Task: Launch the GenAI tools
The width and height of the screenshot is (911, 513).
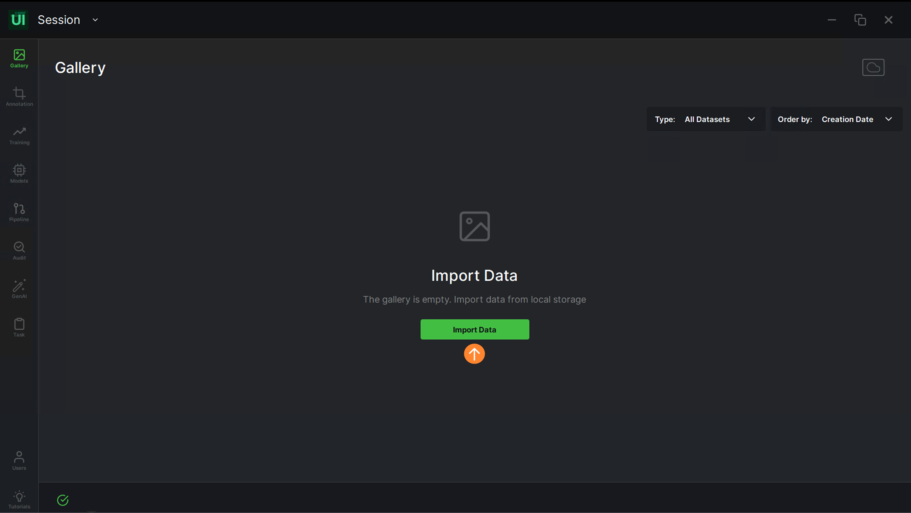Action: [x=19, y=289]
